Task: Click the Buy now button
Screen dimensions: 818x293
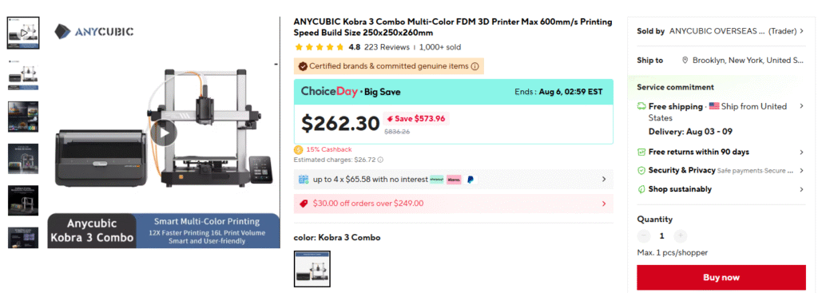Action: (x=721, y=277)
